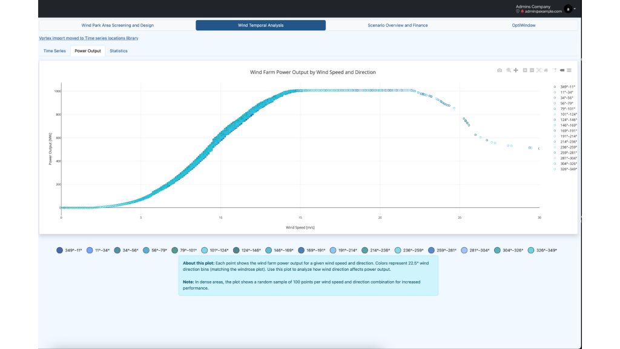Image resolution: width=620 pixels, height=349 pixels.
Task: Open Wind Park Area Screening and Design
Action: pos(117,25)
